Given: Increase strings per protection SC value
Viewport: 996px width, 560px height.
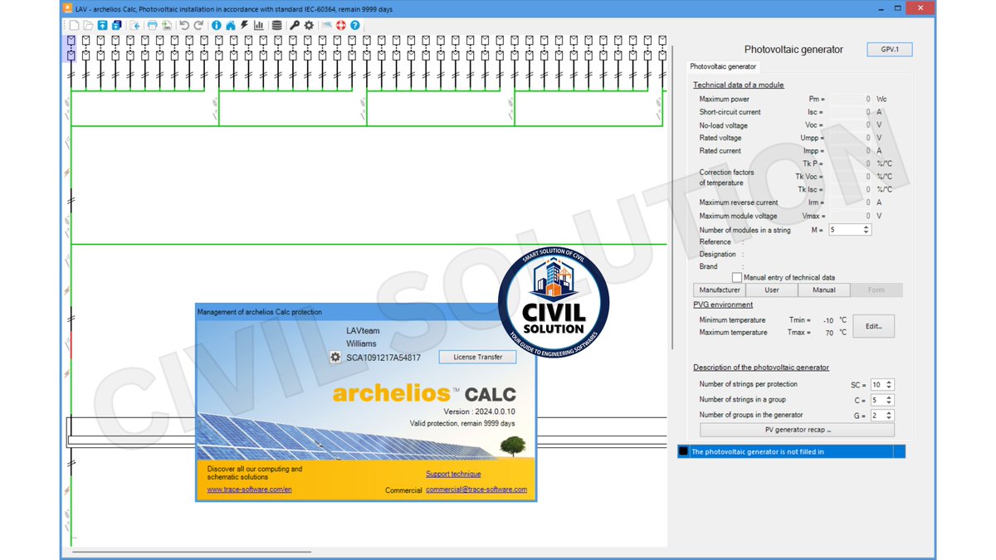Looking at the screenshot, I should point(890,382).
